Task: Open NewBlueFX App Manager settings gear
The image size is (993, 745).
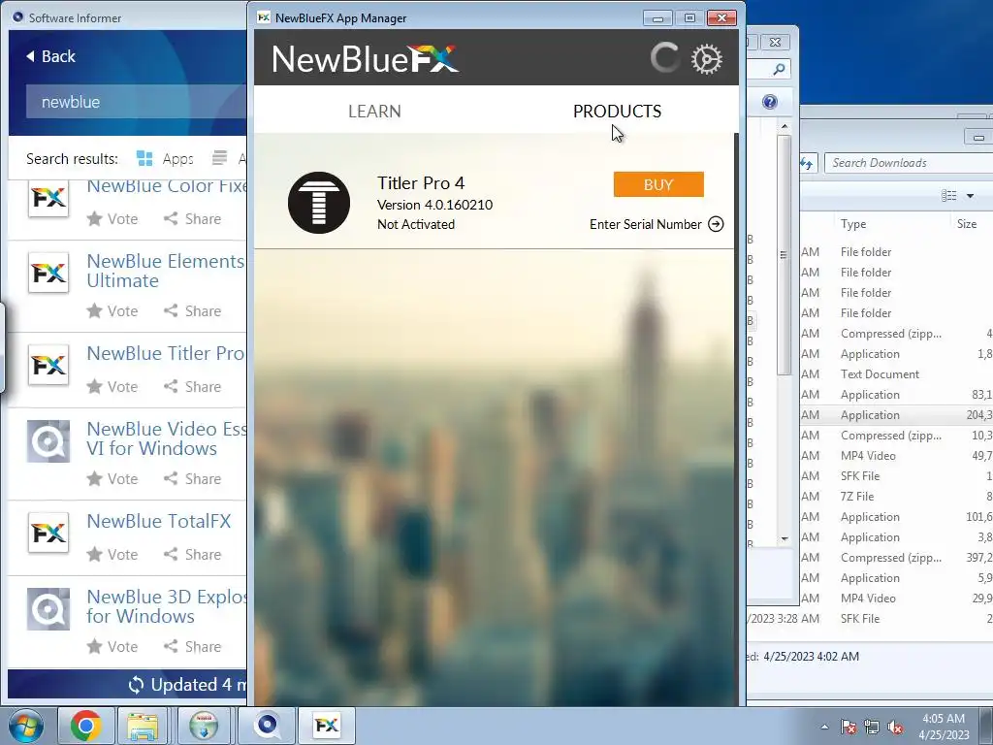Action: 706,59
